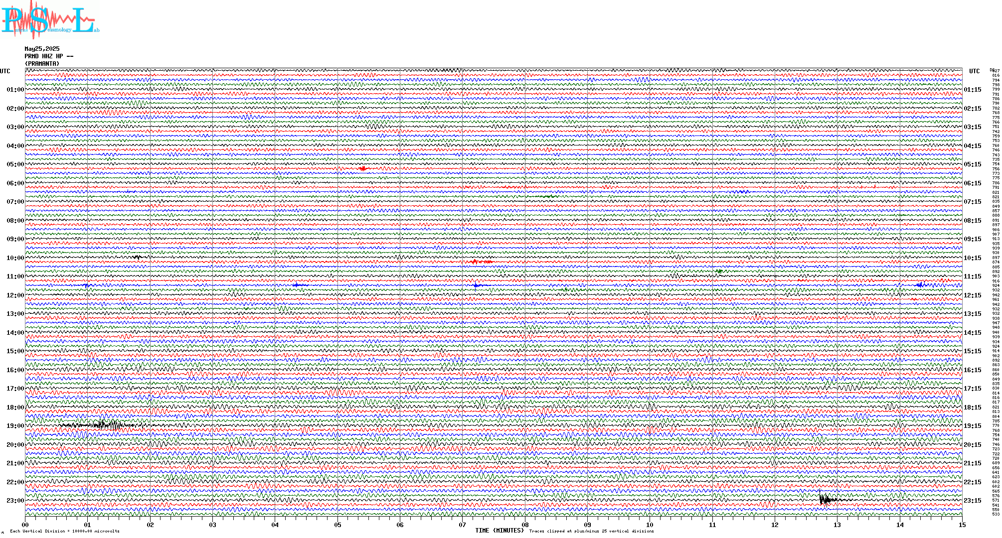Image resolution: width=1002 pixels, height=538 pixels.
Task: Click the 15:00 hour label on left
Action: pos(15,351)
